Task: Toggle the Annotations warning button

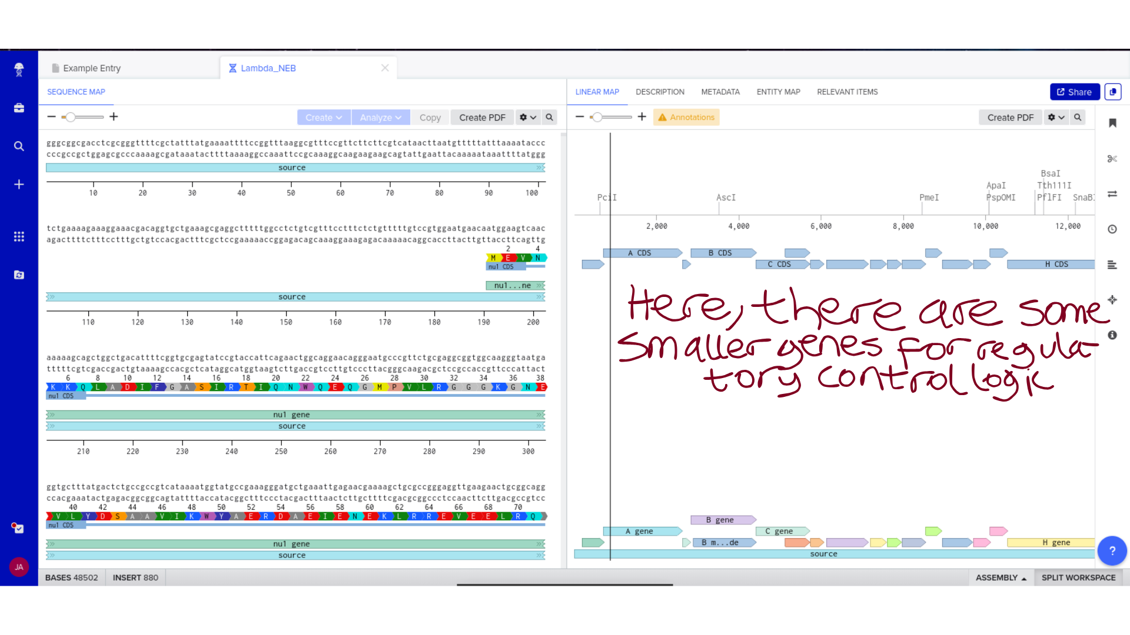Action: 686,117
